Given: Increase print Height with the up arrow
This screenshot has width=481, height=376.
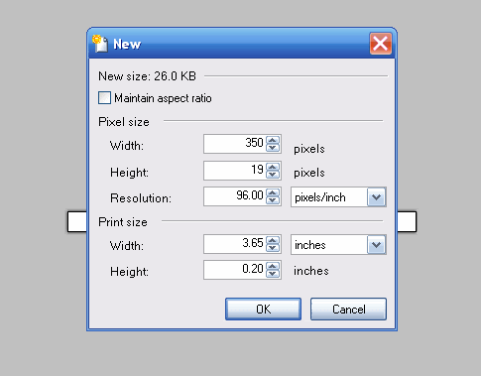Looking at the screenshot, I should tap(273, 266).
